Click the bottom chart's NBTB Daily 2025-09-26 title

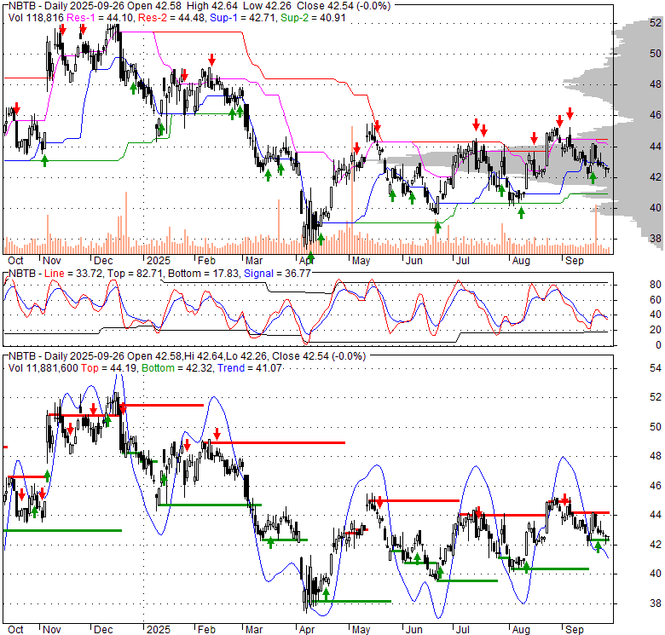187,356
